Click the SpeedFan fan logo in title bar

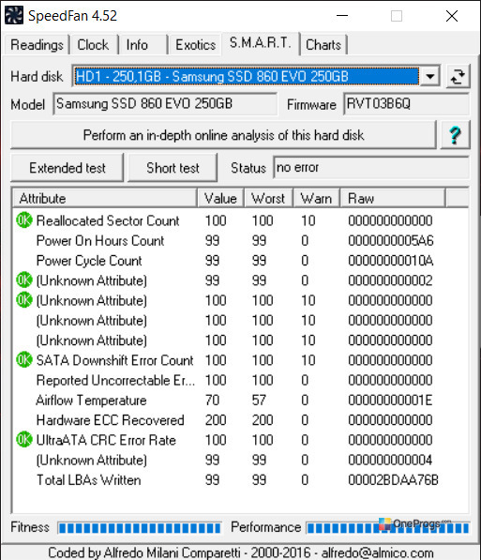tap(14, 15)
